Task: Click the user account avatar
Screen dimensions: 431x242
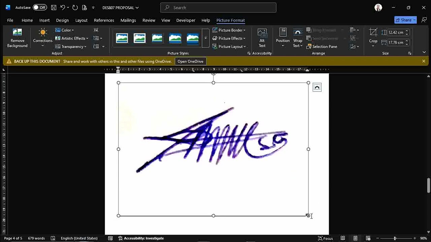Action: (x=378, y=7)
